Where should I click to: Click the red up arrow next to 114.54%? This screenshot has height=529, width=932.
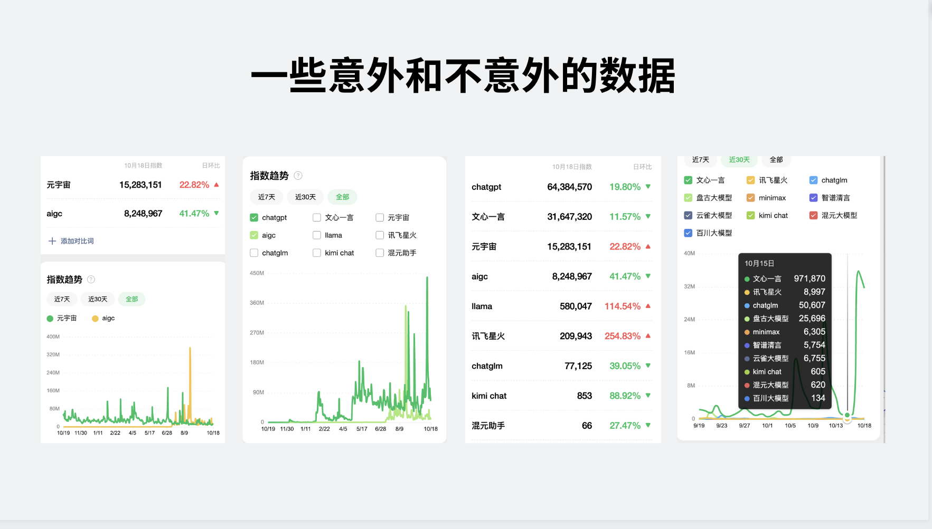coord(648,306)
